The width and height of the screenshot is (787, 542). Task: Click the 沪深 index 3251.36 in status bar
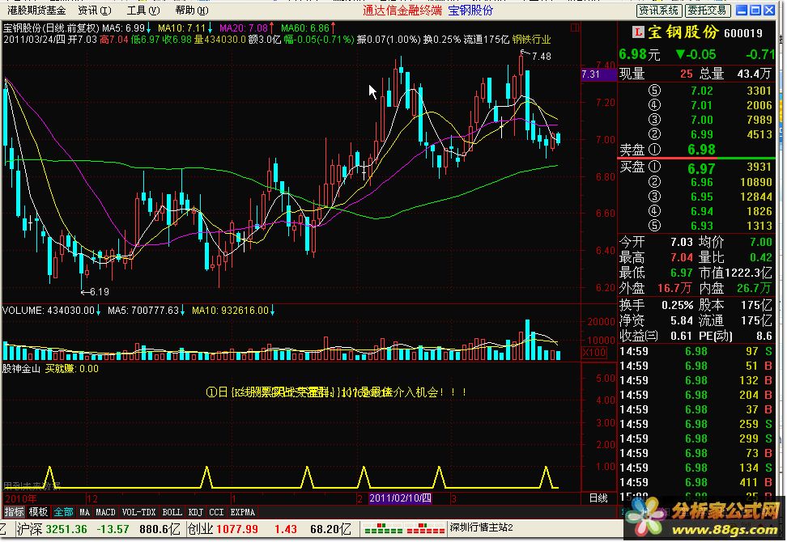[66, 529]
